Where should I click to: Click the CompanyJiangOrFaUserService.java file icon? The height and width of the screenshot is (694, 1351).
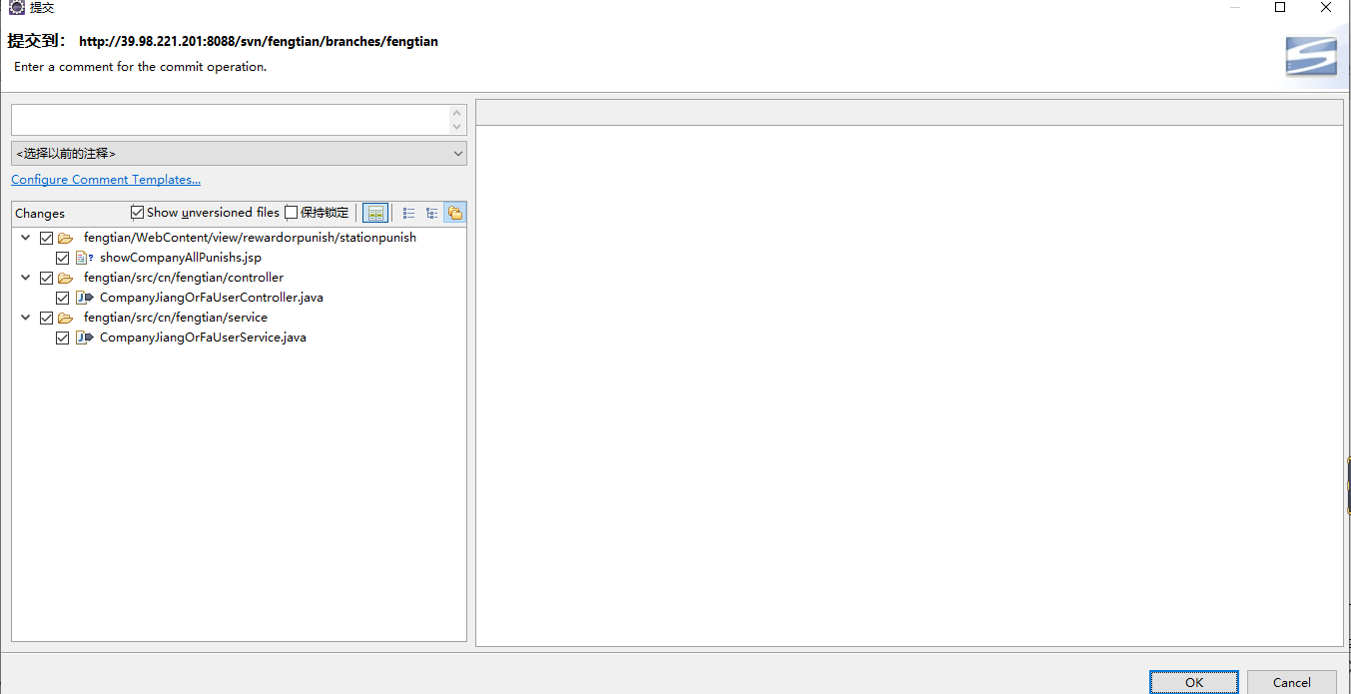click(x=84, y=338)
